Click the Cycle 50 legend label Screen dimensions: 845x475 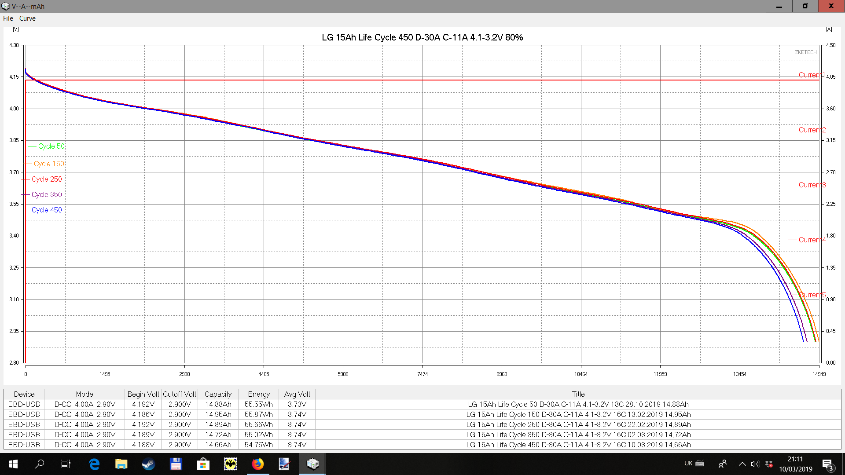point(51,146)
